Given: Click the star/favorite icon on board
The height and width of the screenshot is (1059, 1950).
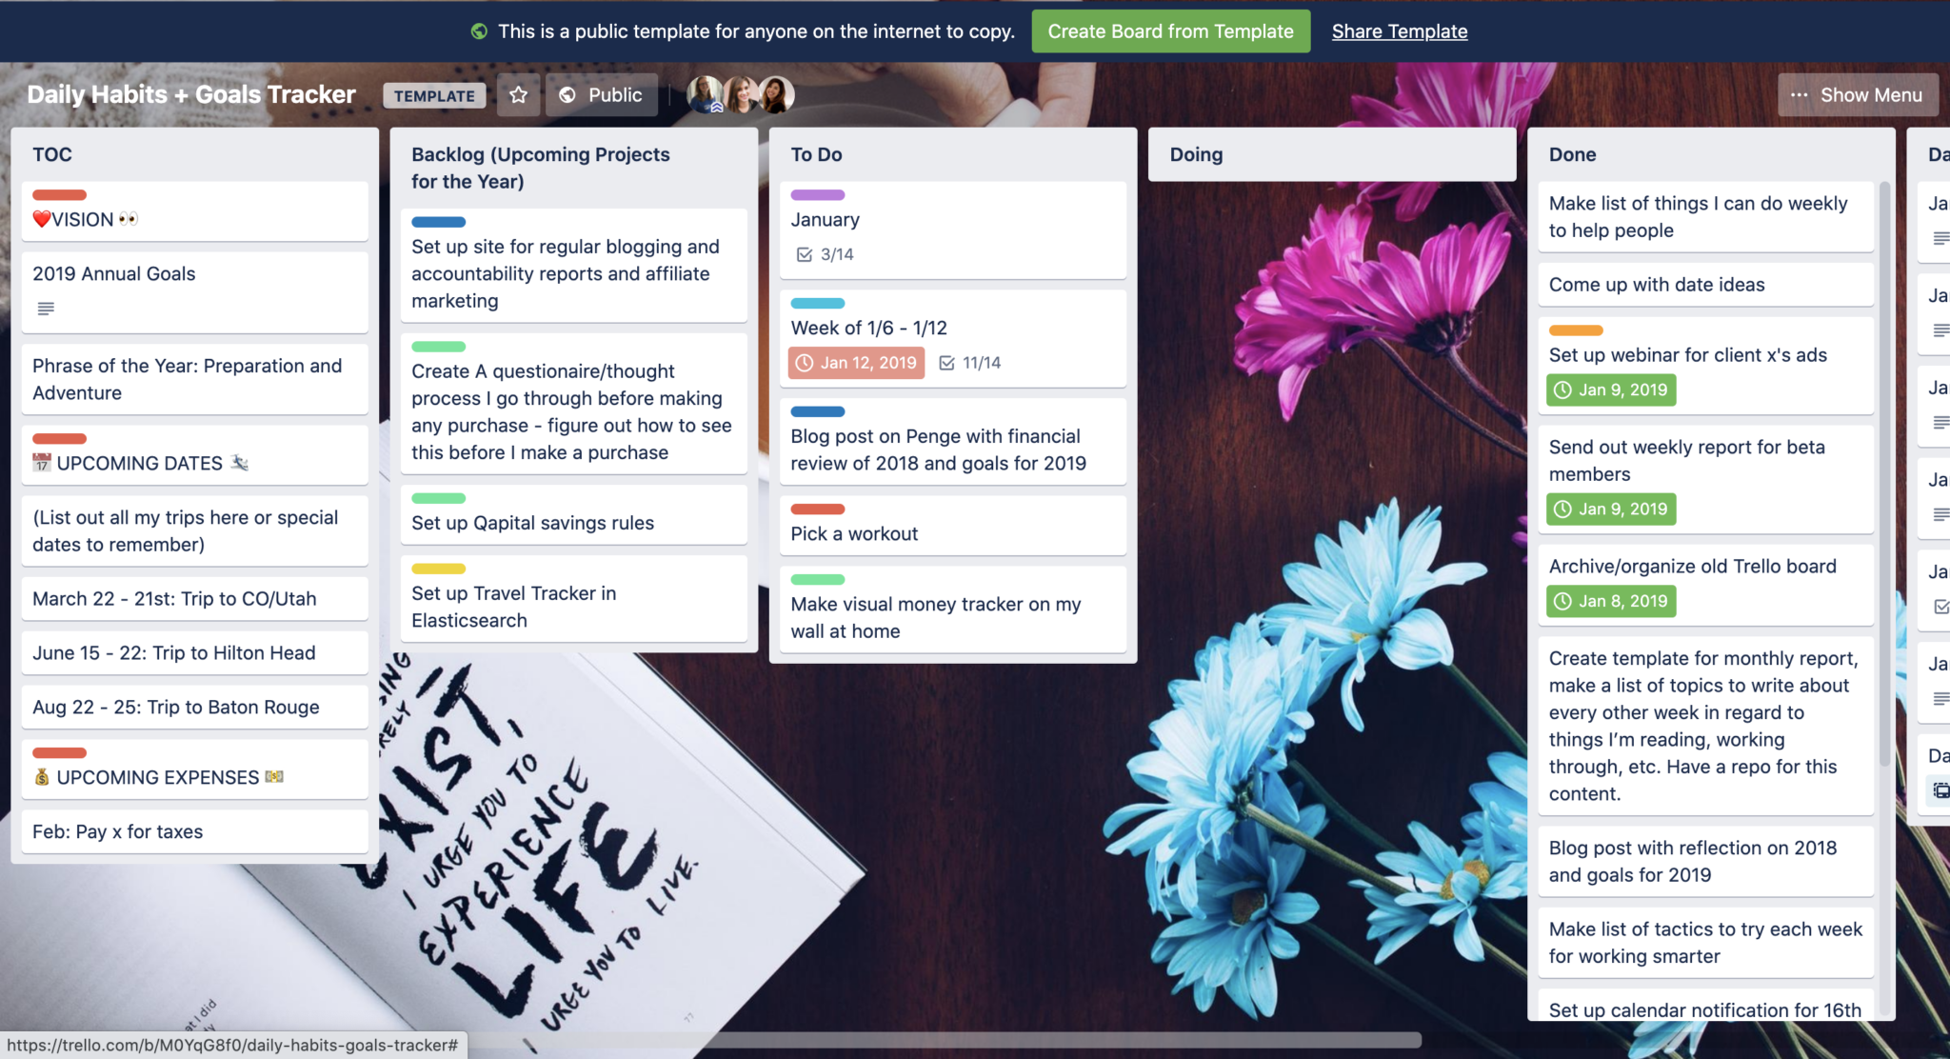Looking at the screenshot, I should pos(519,94).
